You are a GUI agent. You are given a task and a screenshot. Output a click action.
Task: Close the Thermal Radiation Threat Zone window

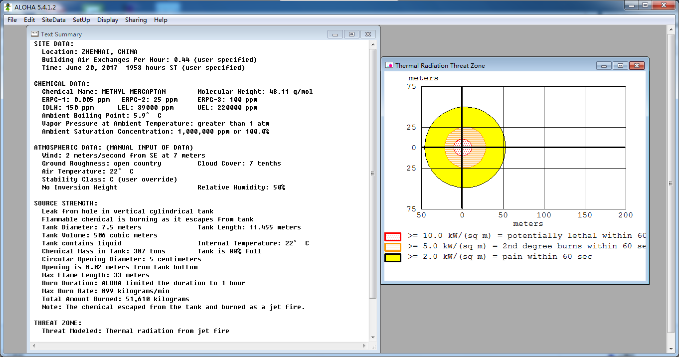[637, 66]
